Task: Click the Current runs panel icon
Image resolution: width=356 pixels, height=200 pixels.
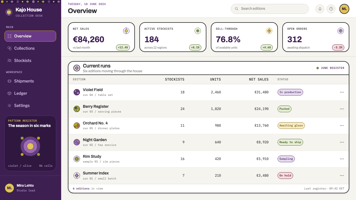Action: [x=77, y=68]
